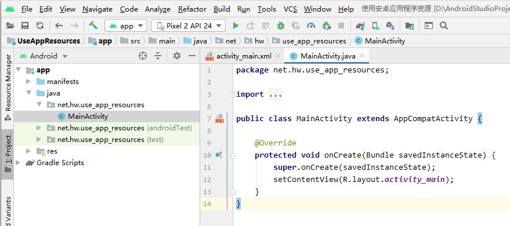Open the app run configuration dropdown
Screen dimensions: 510x226
pos(126,25)
